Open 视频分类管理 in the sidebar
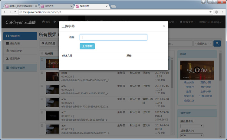 [x=20, y=68]
